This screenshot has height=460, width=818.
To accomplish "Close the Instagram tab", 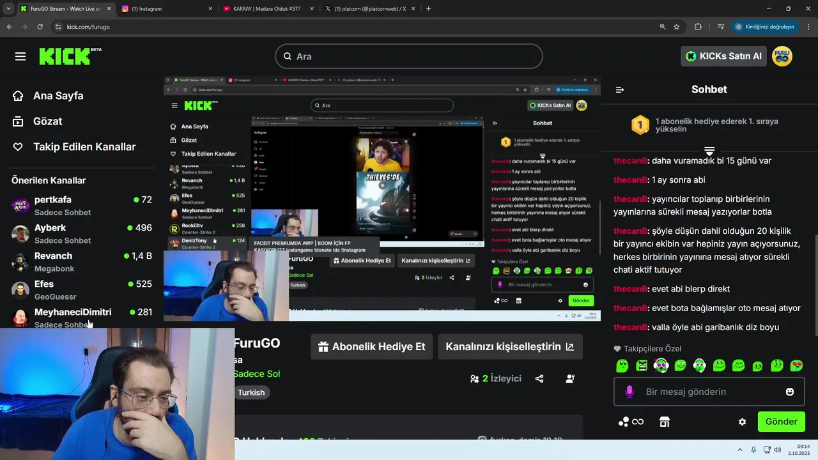I will click(x=210, y=9).
